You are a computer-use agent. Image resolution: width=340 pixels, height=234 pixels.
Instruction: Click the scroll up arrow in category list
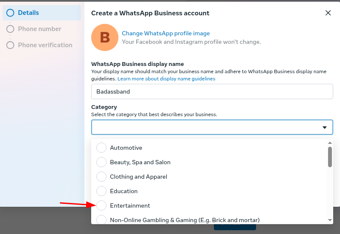coord(330,143)
